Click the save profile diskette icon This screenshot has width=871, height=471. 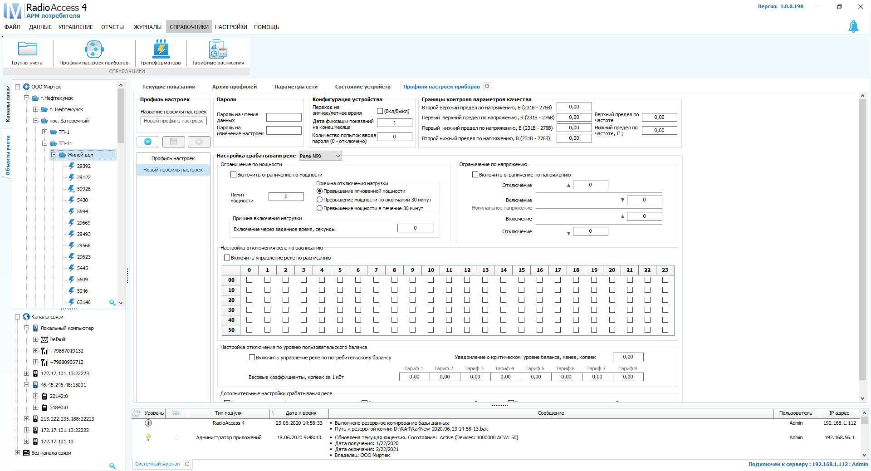pyautogui.click(x=173, y=142)
